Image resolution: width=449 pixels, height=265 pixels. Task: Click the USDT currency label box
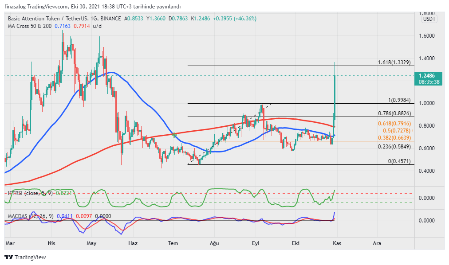429,19
